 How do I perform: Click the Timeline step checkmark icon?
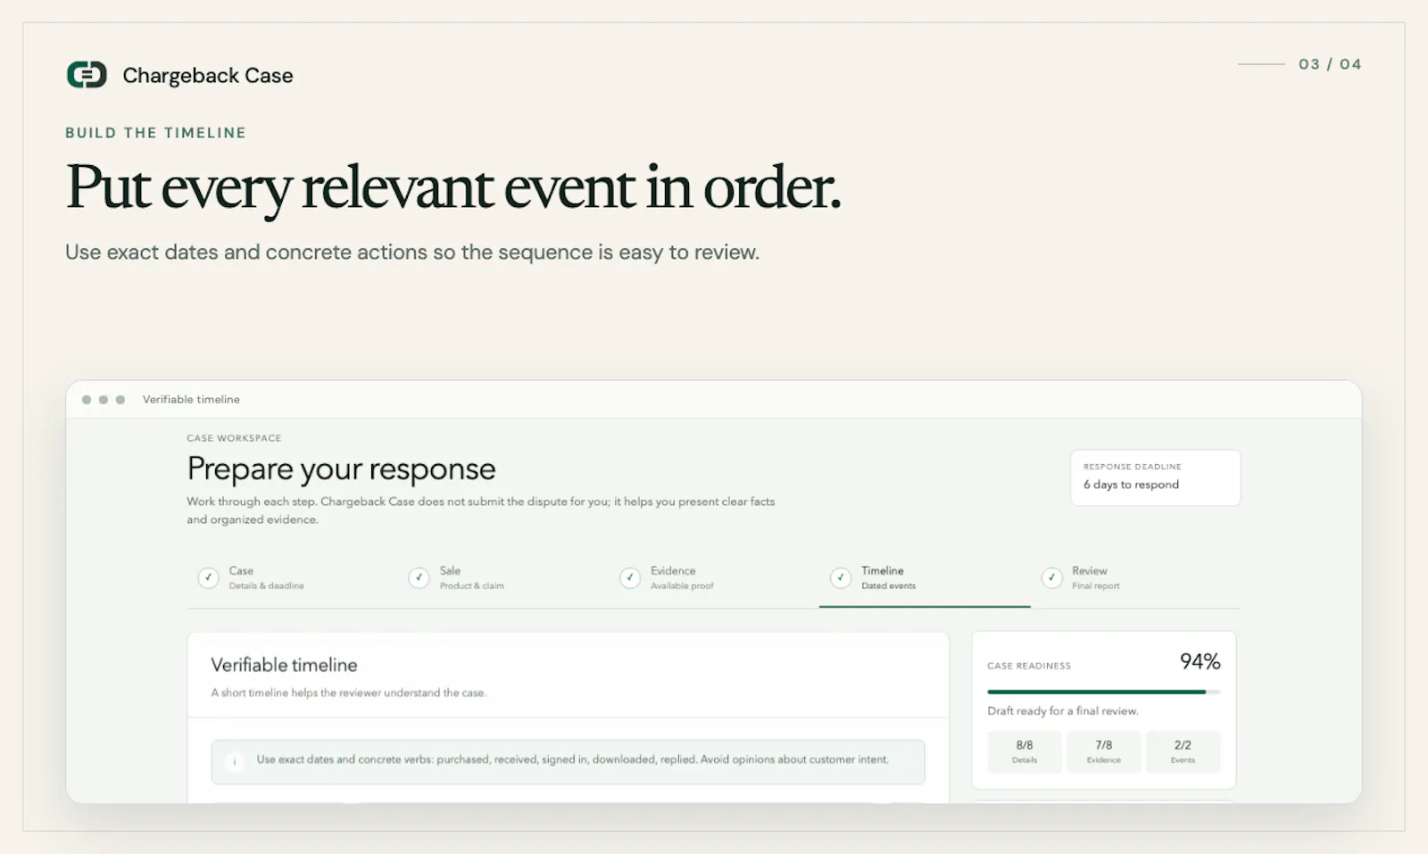841,577
